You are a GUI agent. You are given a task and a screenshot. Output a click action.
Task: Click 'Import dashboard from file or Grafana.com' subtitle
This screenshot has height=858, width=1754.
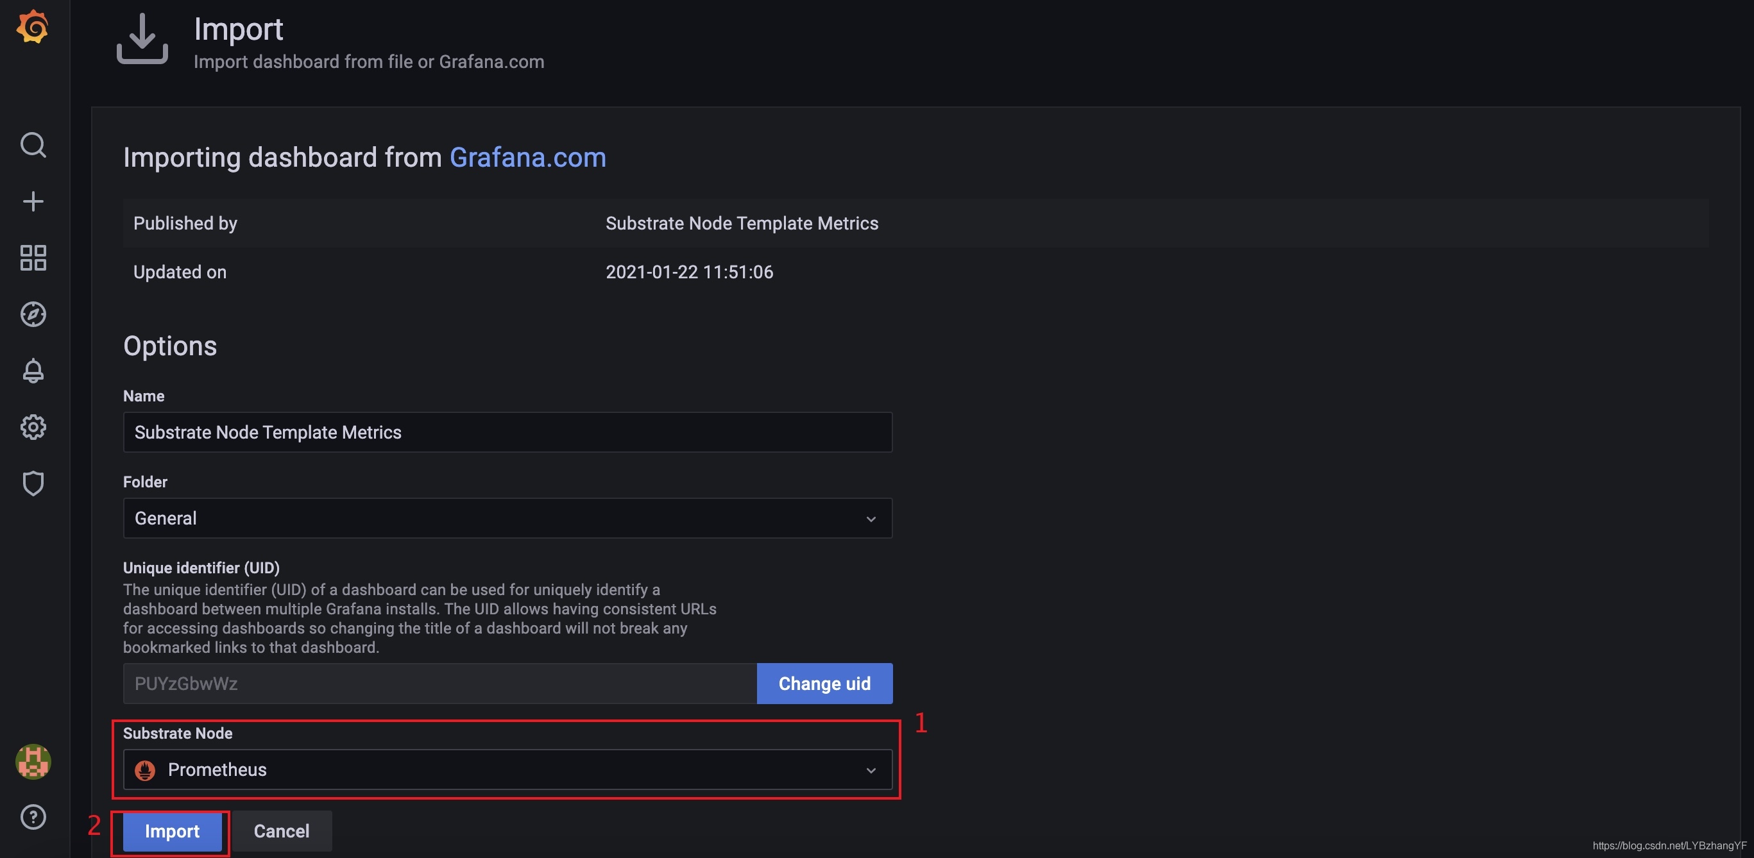[x=369, y=62]
